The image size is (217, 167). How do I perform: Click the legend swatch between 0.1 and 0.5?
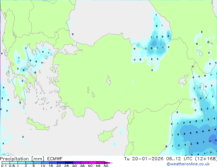click(6, 163)
